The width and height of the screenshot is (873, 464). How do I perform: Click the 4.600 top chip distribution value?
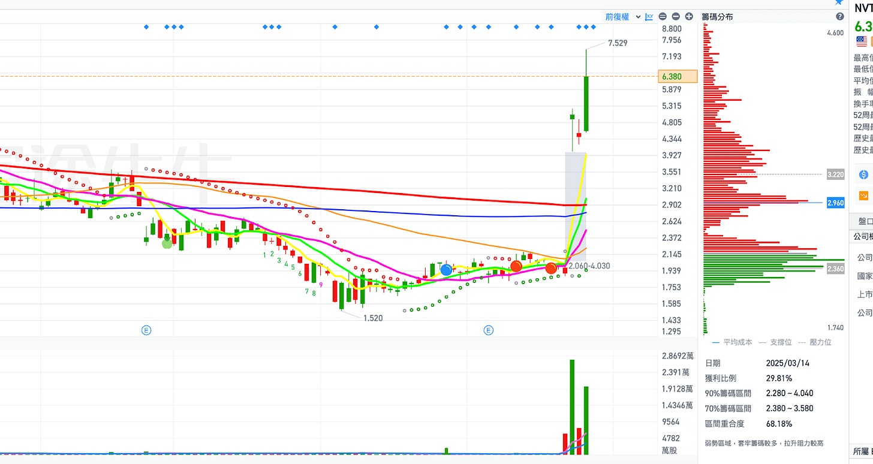835,33
